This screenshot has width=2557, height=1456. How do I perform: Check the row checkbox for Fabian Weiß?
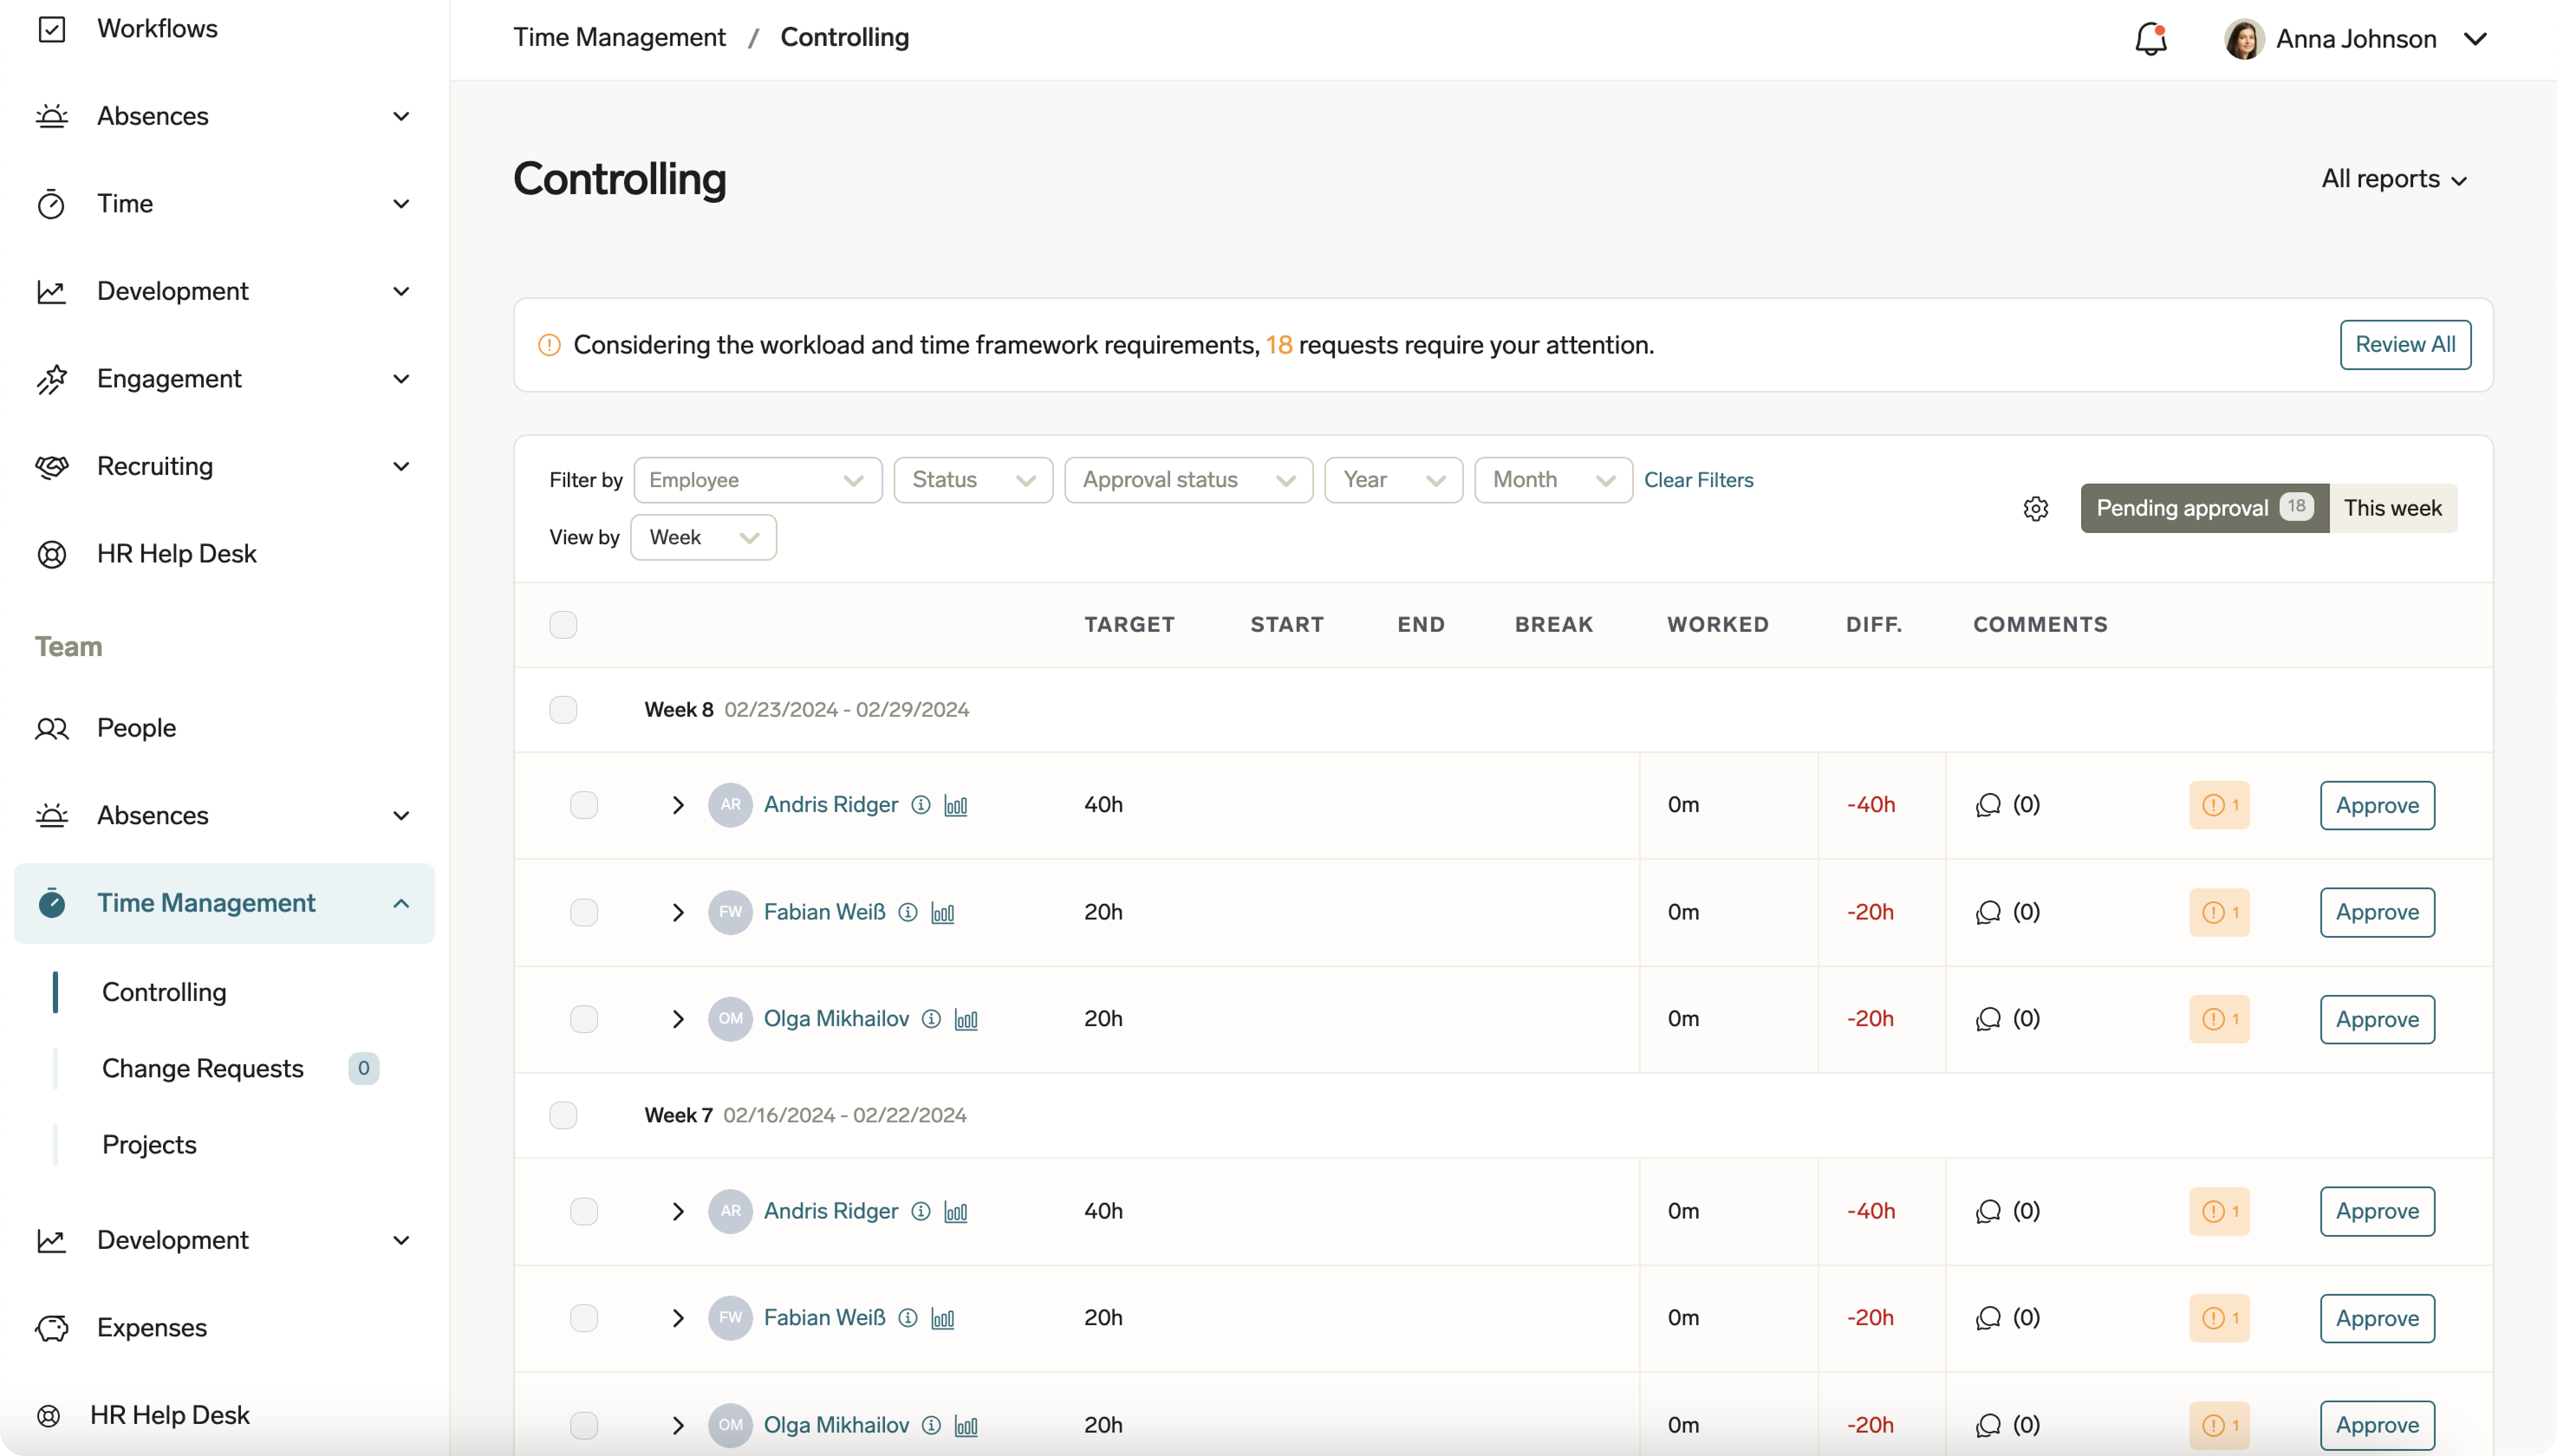pyautogui.click(x=584, y=912)
